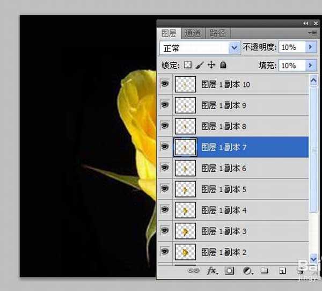The image size is (322, 291).
Task: Create a new layer
Action: tap(282, 271)
